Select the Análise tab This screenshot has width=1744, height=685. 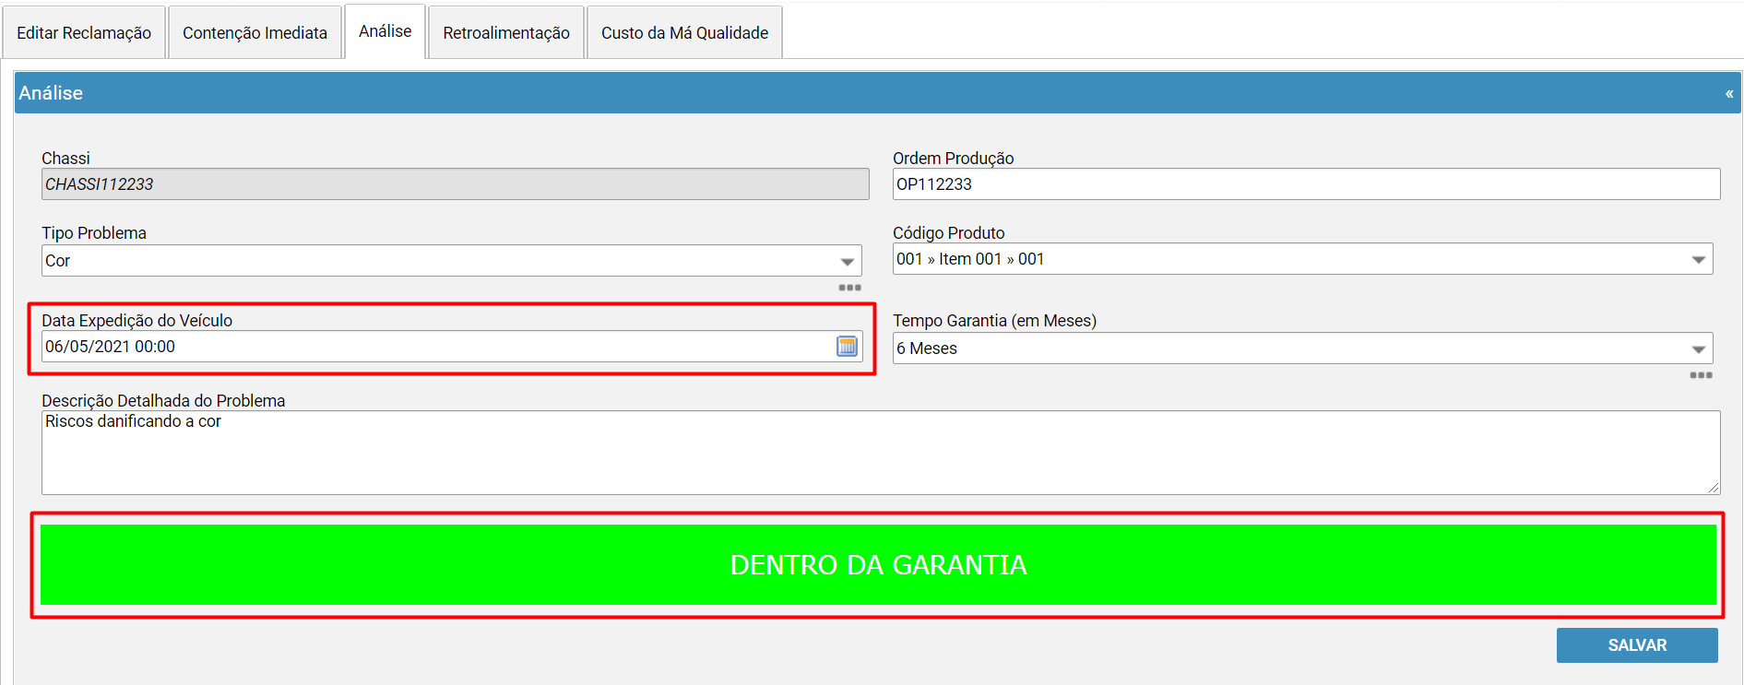386,31
